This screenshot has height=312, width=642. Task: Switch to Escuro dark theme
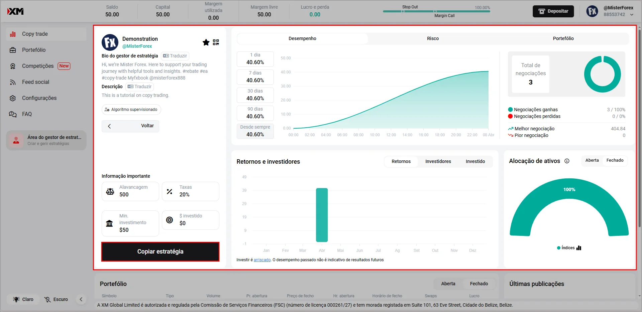pos(56,299)
